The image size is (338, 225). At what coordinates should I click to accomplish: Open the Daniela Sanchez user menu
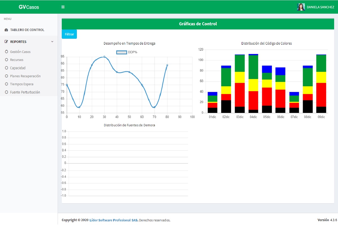pos(320,7)
